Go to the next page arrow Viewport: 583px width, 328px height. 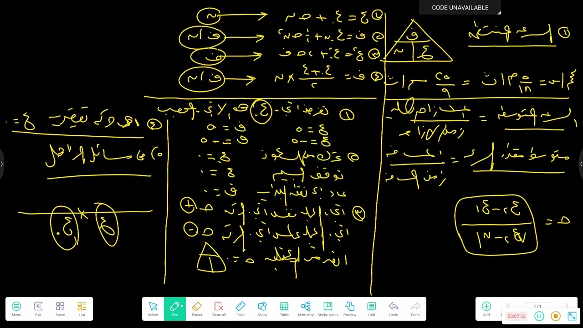(x=567, y=306)
